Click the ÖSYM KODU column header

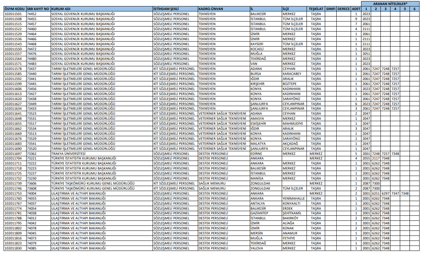click(x=15, y=8)
